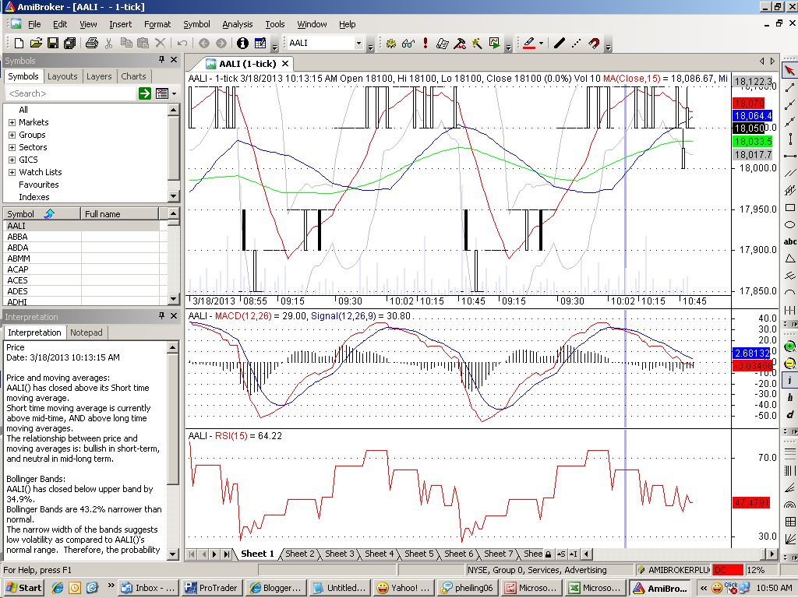798x598 pixels.
Task: Click the Save All icon
Action: [69, 44]
